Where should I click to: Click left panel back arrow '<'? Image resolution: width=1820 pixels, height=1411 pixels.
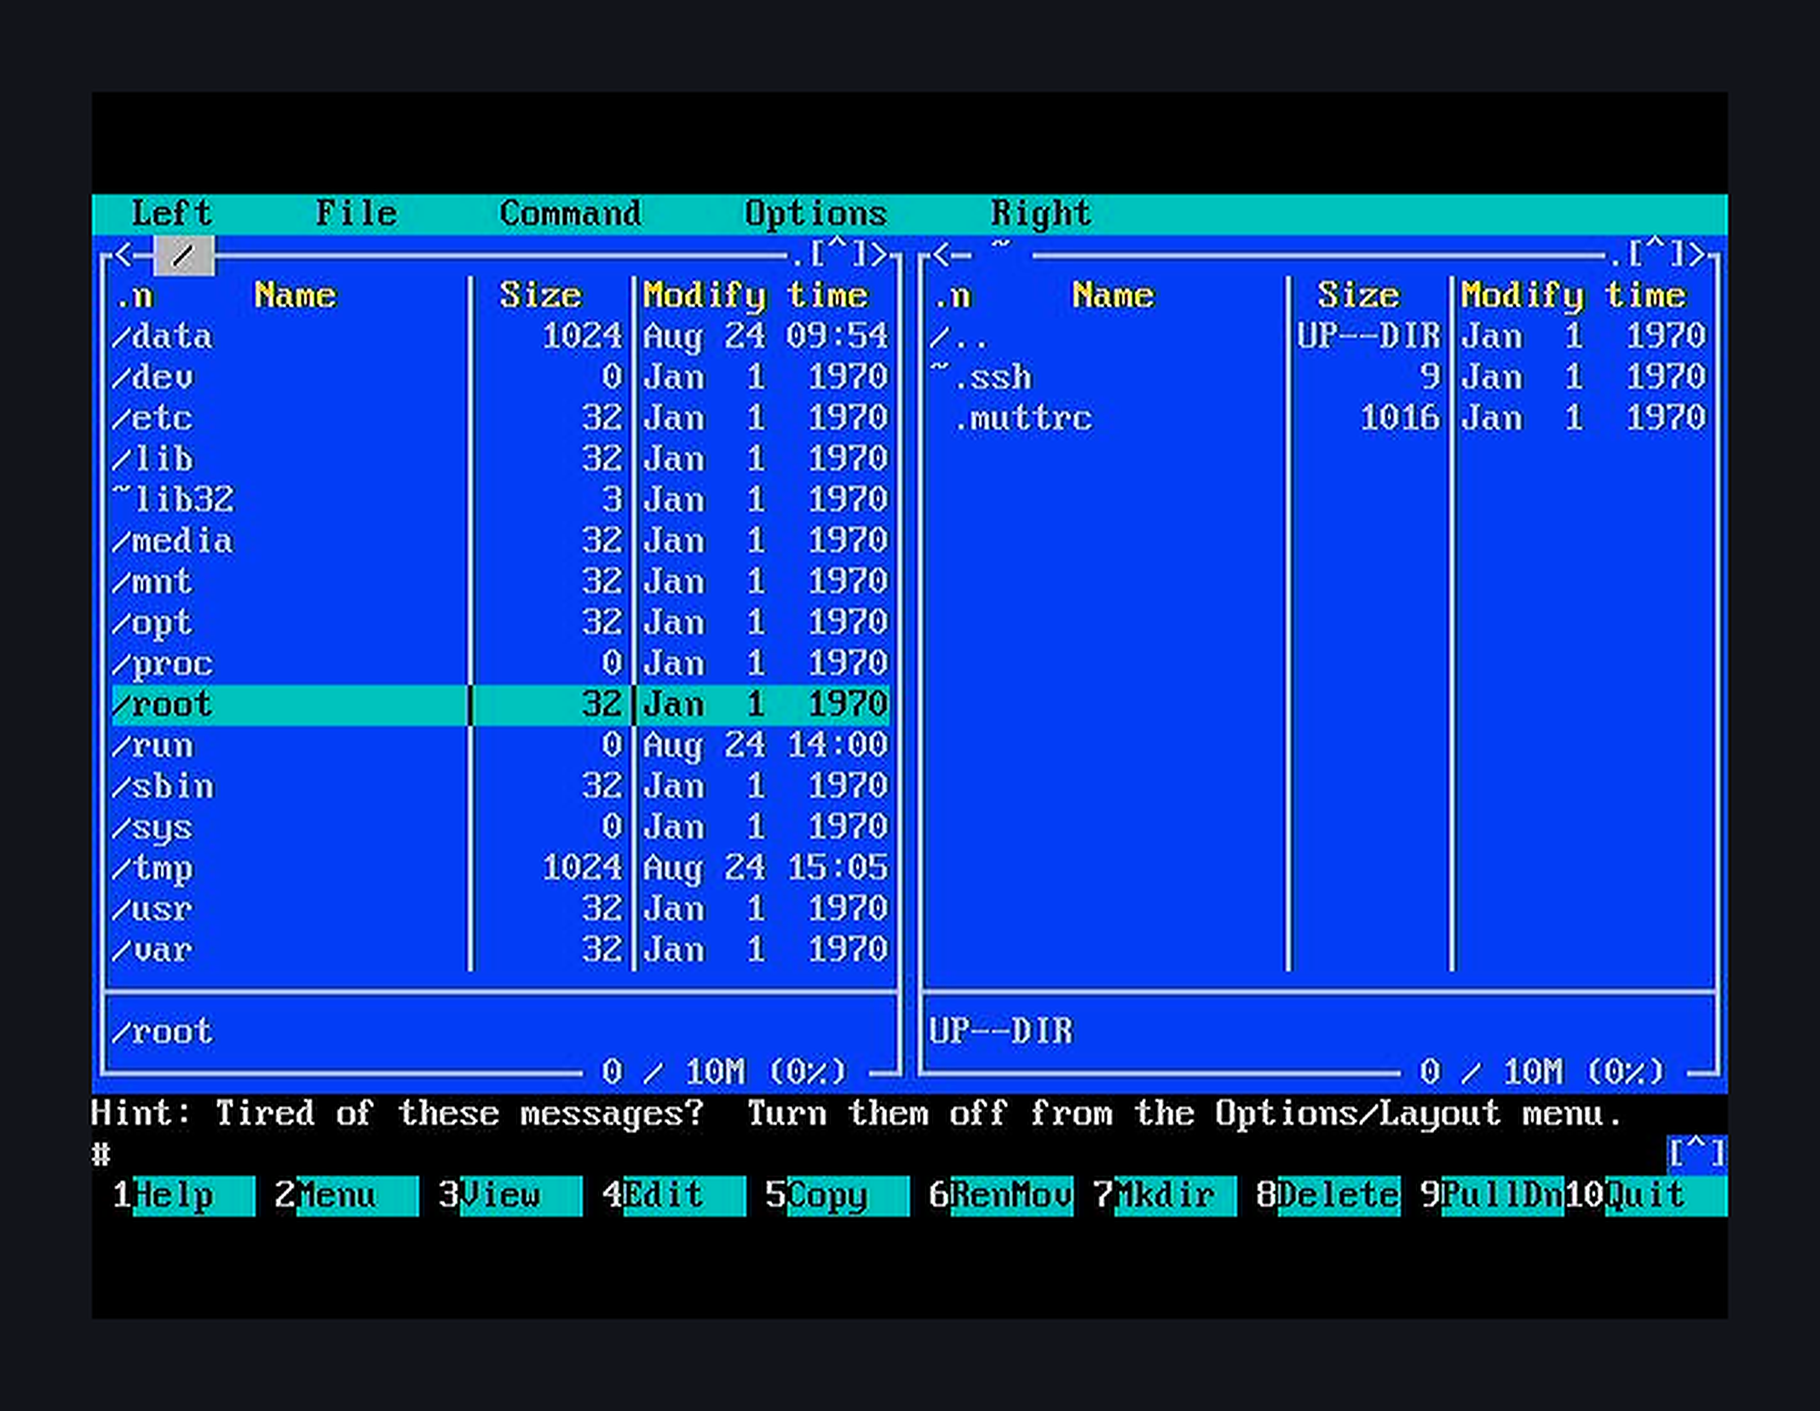pos(123,254)
